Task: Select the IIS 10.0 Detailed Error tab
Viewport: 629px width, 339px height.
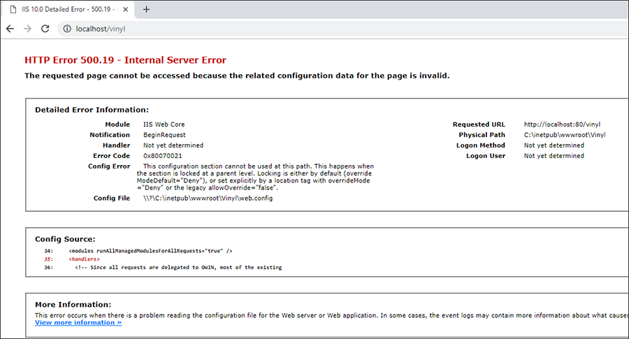Action: (x=68, y=9)
